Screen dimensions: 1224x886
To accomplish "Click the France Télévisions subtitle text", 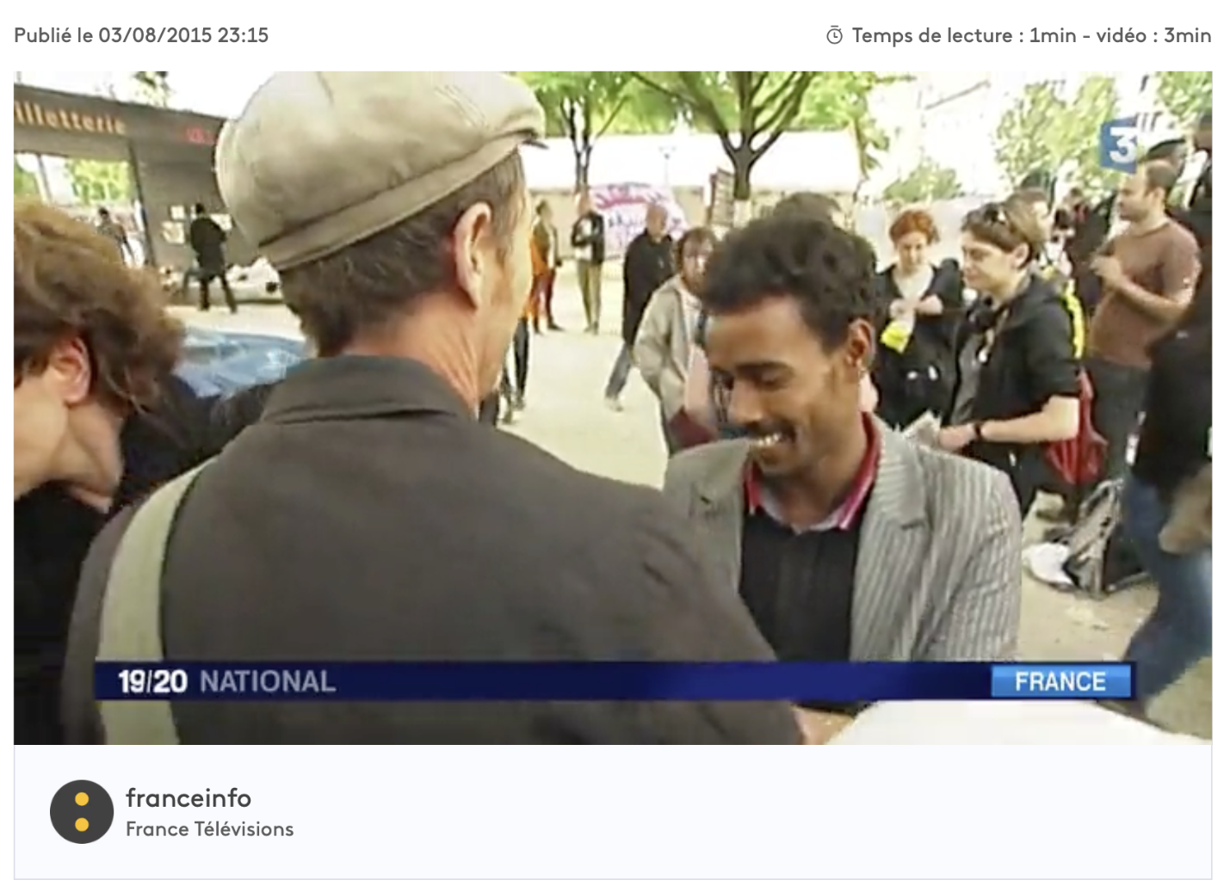I will point(209,829).
